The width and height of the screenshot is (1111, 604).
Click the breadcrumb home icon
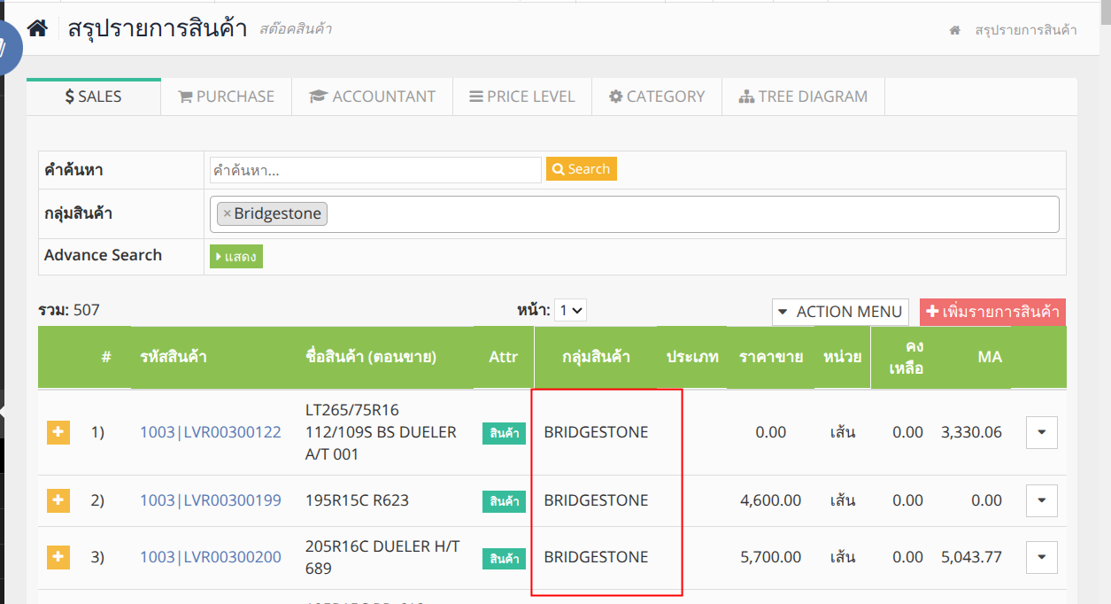pos(954,30)
